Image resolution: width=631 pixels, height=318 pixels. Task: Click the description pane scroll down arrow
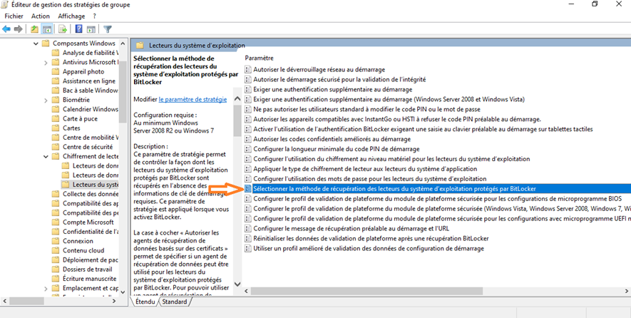tap(237, 284)
